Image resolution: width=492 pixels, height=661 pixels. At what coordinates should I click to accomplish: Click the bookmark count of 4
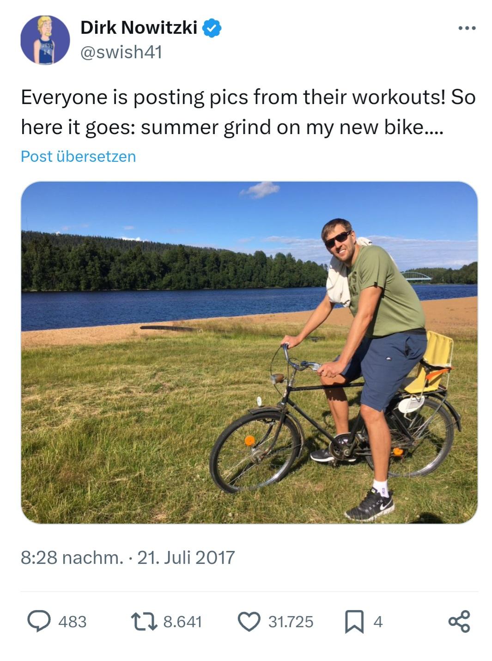378,622
